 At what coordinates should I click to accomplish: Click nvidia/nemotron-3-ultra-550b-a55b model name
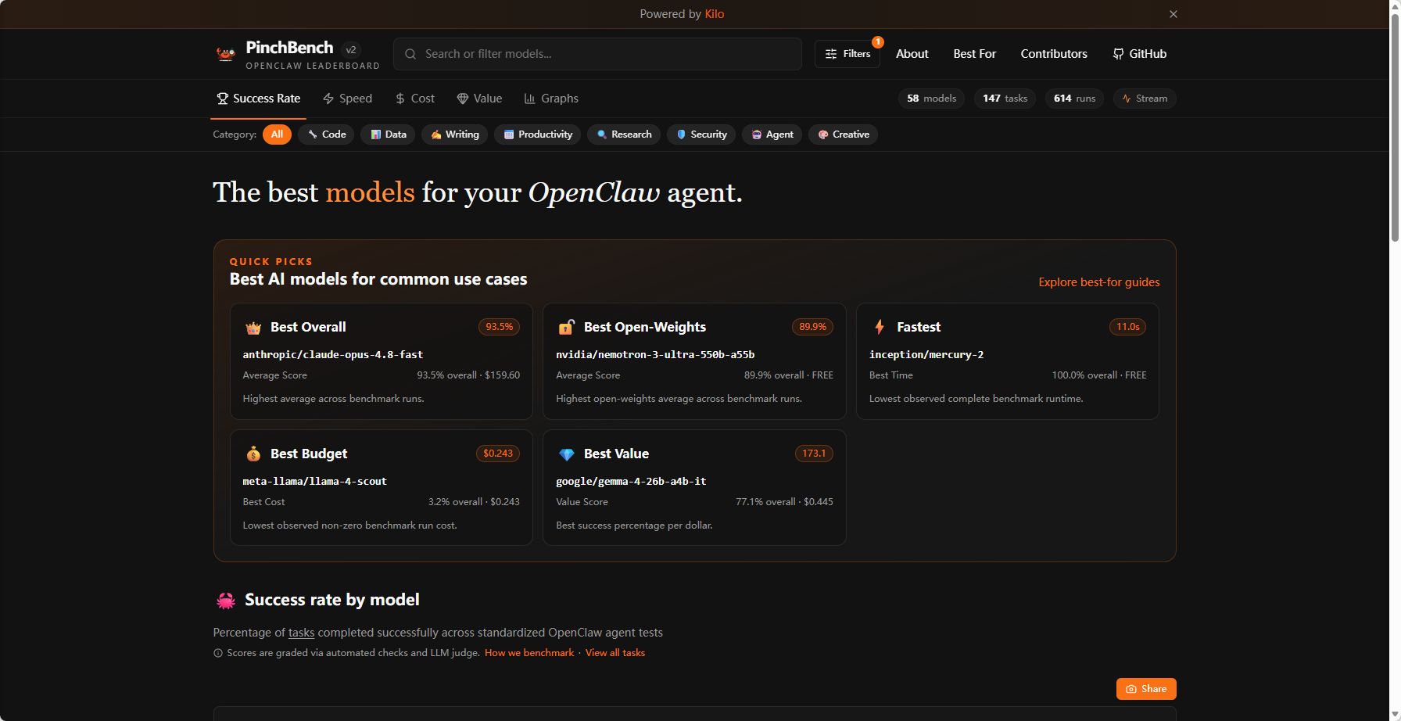[x=655, y=355]
